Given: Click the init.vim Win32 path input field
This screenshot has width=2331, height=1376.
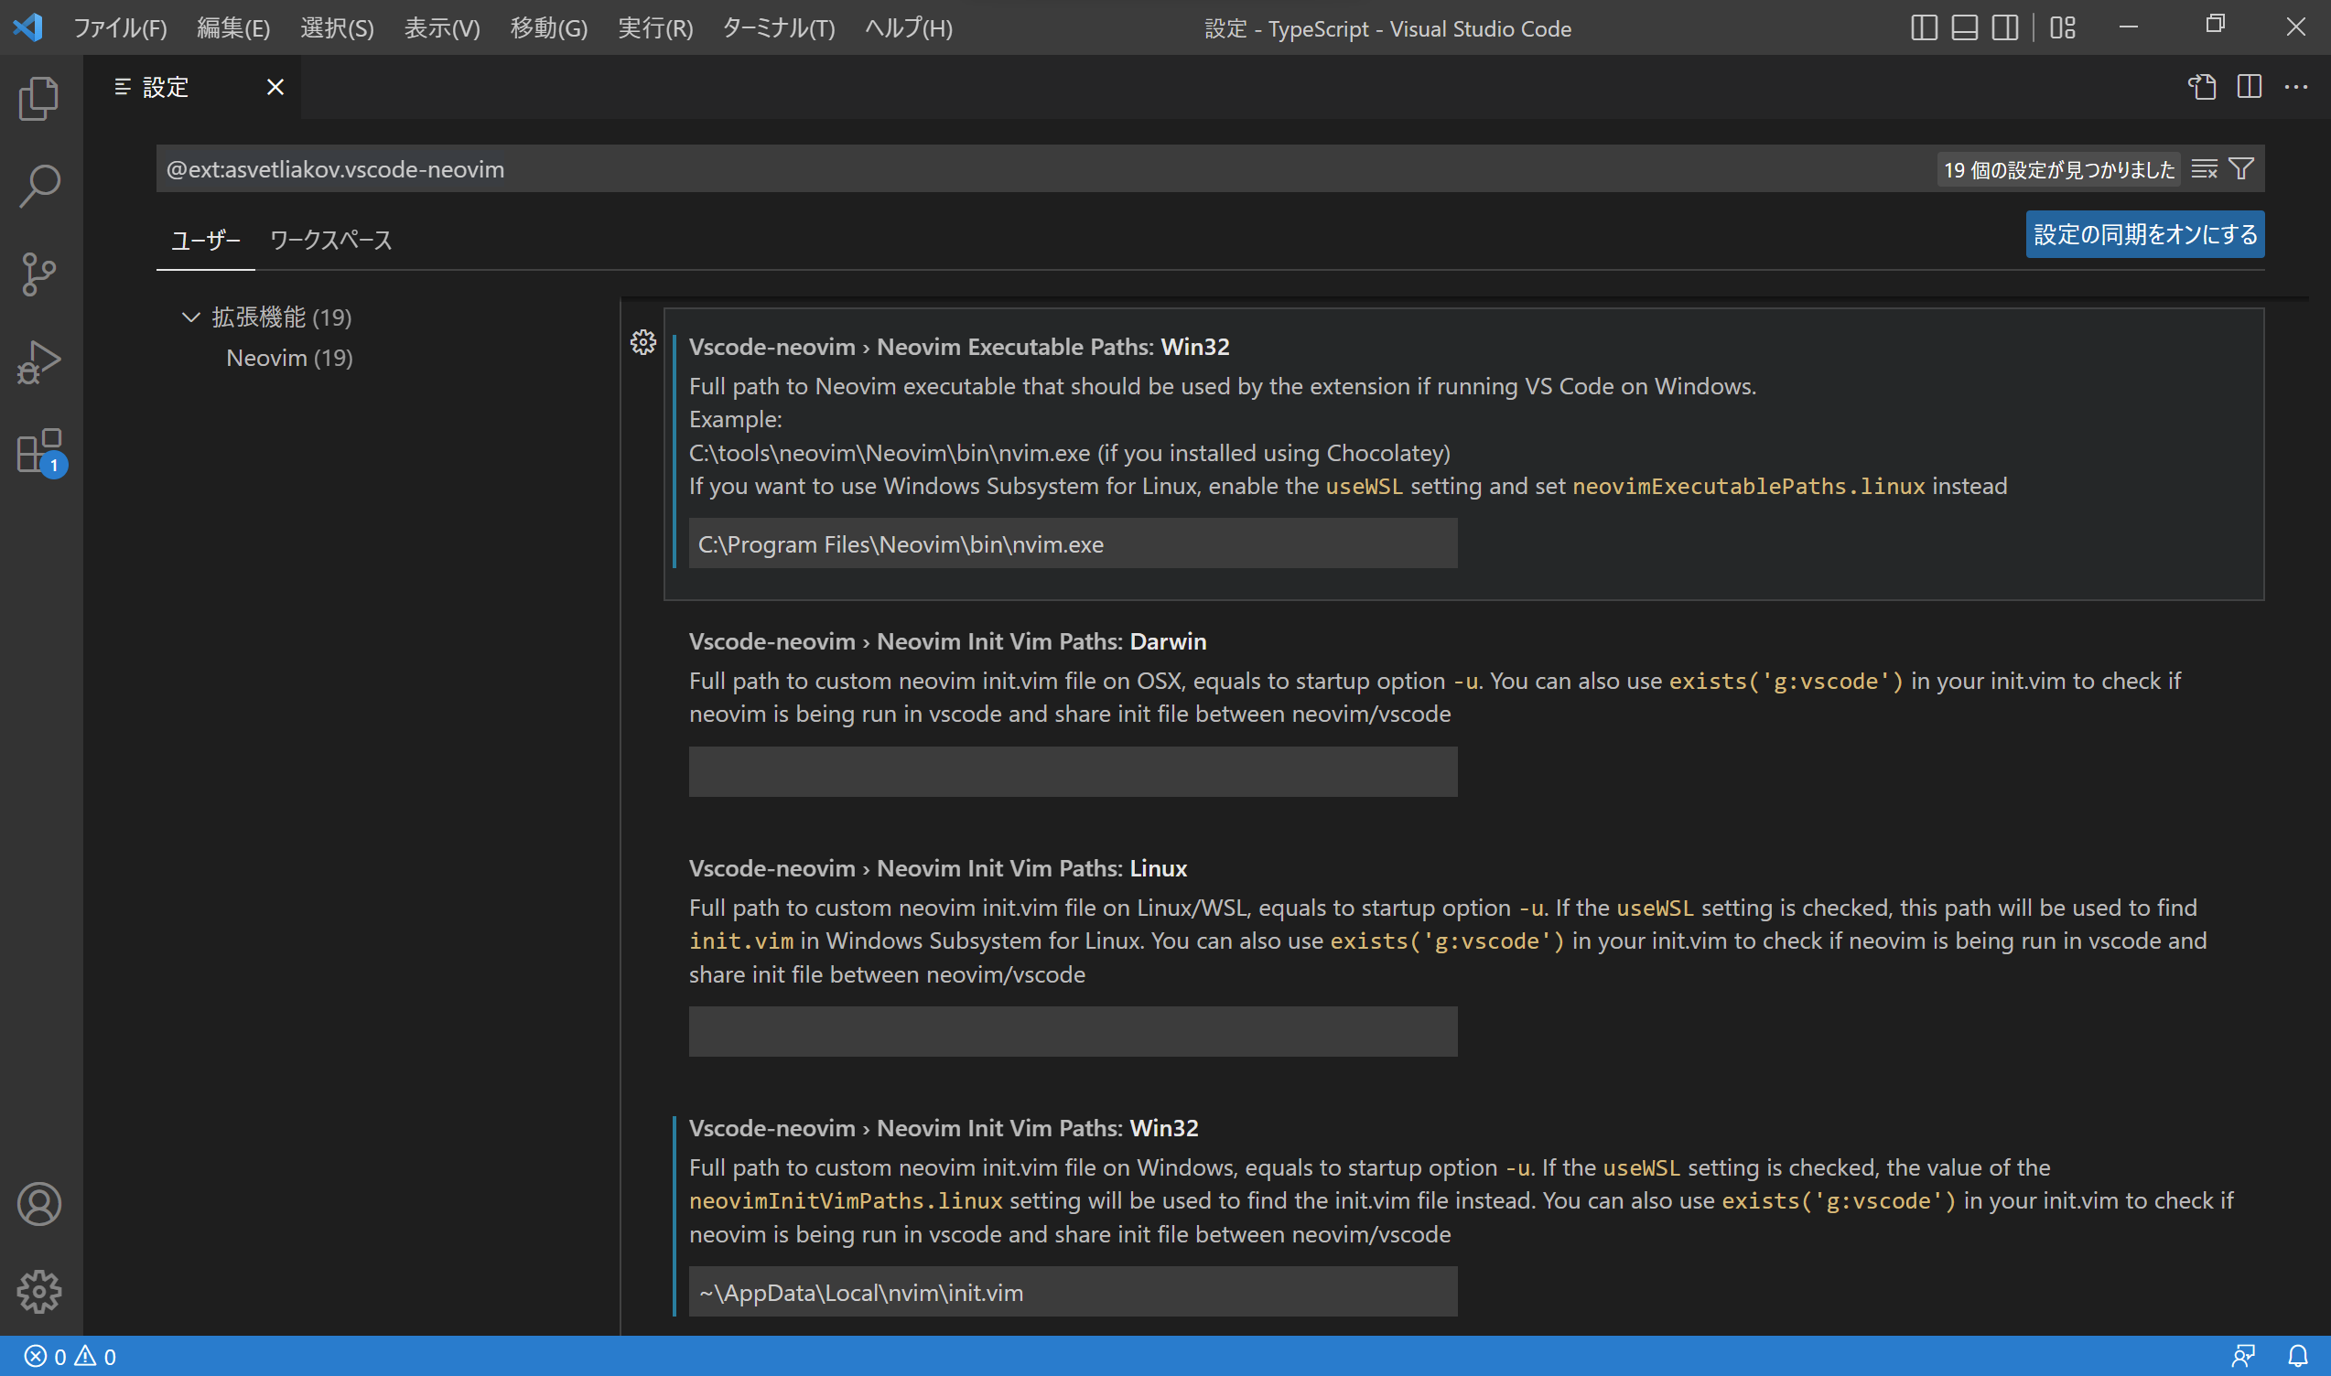Looking at the screenshot, I should [1073, 1291].
